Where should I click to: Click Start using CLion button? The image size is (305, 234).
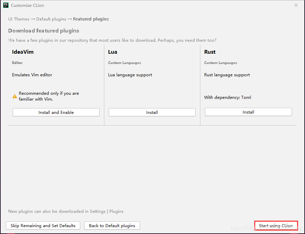[x=276, y=226]
